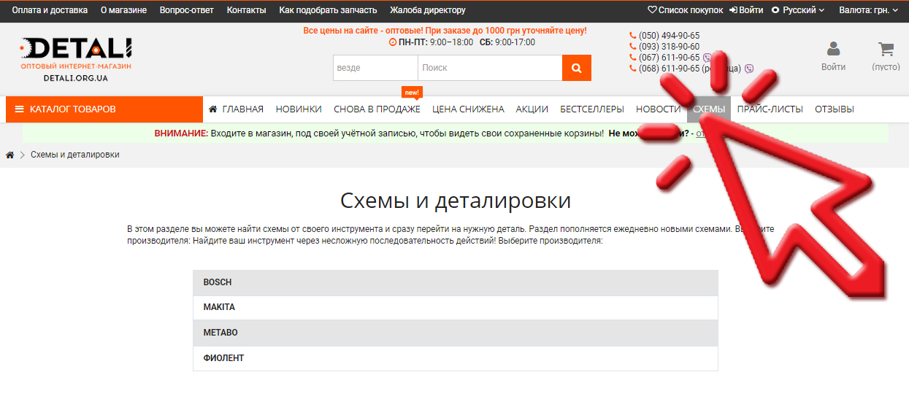Open the КАТАЛОГ ТОВАРОВ hamburger menu
Image resolution: width=909 pixels, height=418 pixels.
[x=19, y=109]
